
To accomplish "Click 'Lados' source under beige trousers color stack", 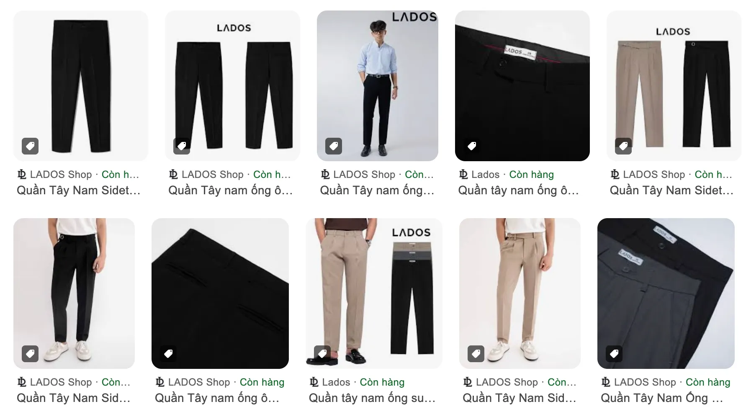I will (x=336, y=382).
